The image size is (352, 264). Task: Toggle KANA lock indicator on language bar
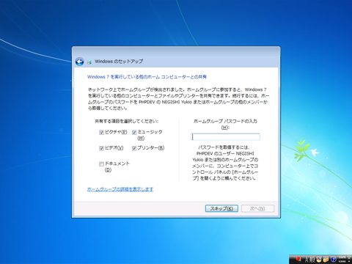pyautogui.click(x=342, y=261)
